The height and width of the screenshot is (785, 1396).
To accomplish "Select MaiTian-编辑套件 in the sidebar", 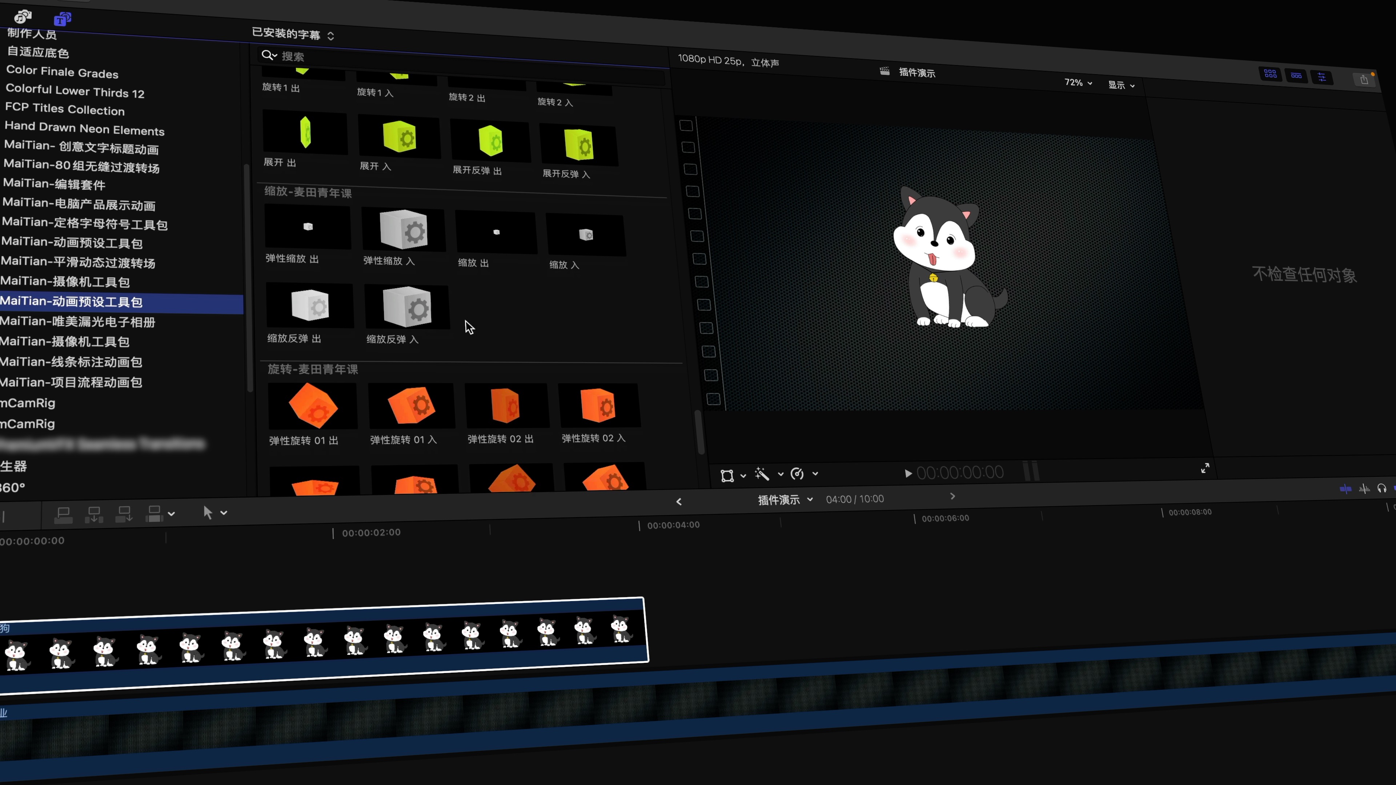I will (x=54, y=184).
